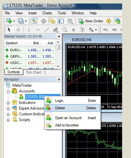Open the new chart dropdown arrow

[14, 21]
